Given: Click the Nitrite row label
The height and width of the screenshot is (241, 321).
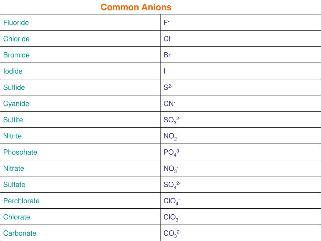Looking at the screenshot, I should (13, 136).
